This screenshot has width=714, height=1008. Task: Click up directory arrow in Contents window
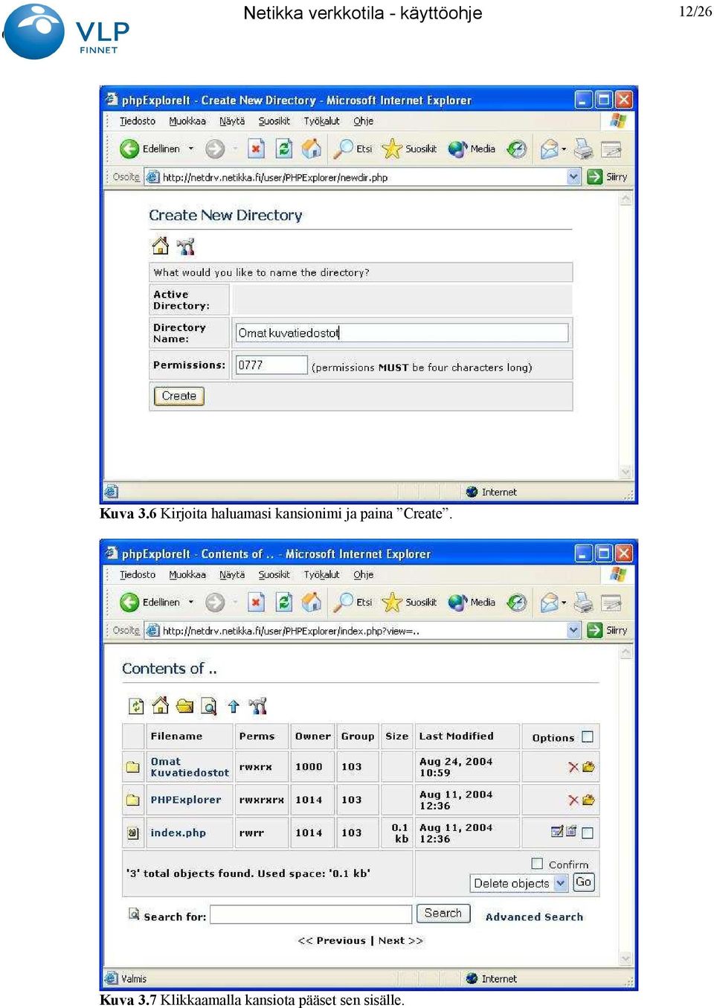click(234, 706)
